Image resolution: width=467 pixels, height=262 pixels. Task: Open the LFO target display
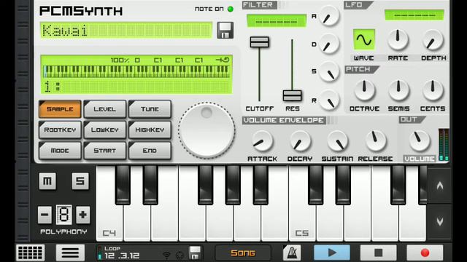tap(414, 15)
